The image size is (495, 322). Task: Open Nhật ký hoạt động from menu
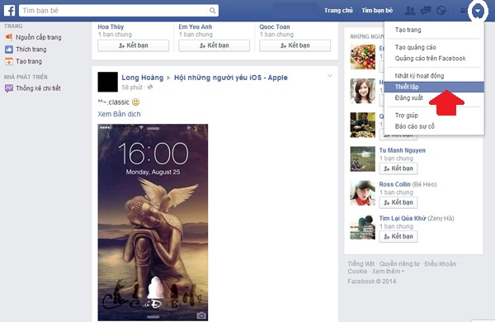click(x=419, y=76)
